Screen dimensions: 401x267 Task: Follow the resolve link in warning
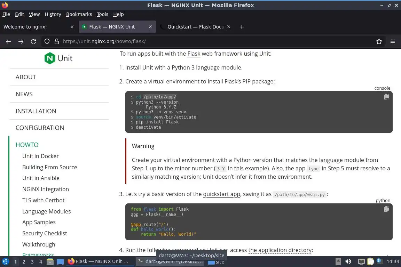369,168
